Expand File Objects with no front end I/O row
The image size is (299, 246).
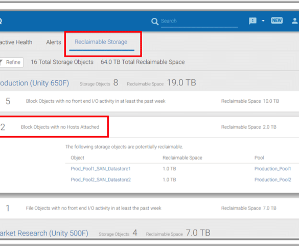click(149, 208)
